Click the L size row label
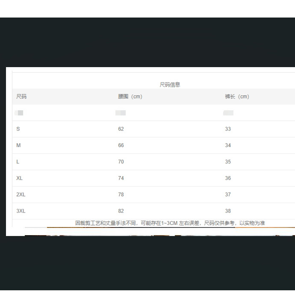This screenshot has width=295, height=295. click(x=18, y=162)
